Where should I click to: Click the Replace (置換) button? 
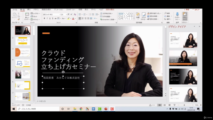(x=168, y=16)
